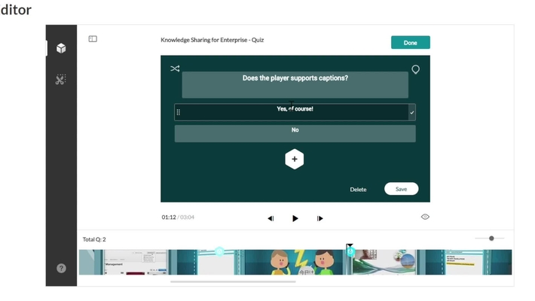Select the 'No' answer option

click(x=295, y=133)
